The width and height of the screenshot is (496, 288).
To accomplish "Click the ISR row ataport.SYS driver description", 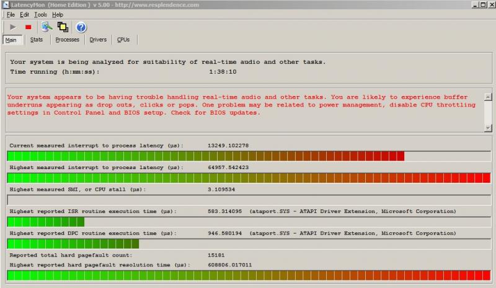I will coord(353,211).
